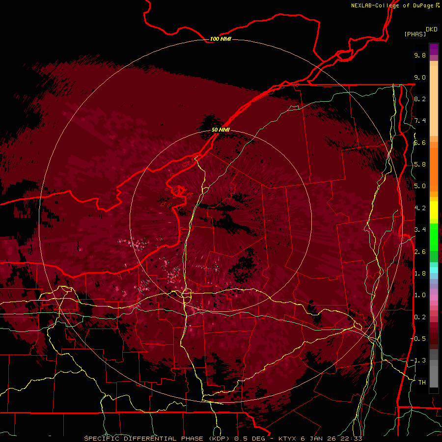The height and width of the screenshot is (442, 442).
Task: Pick the green segment of the color bar
Action: (434, 237)
